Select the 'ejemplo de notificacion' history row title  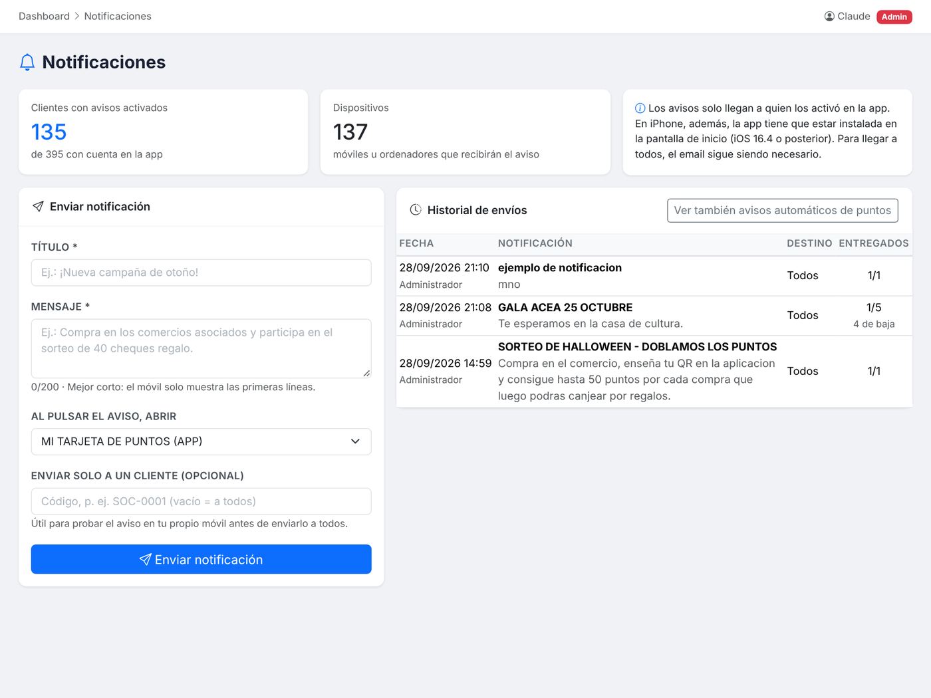click(x=560, y=268)
